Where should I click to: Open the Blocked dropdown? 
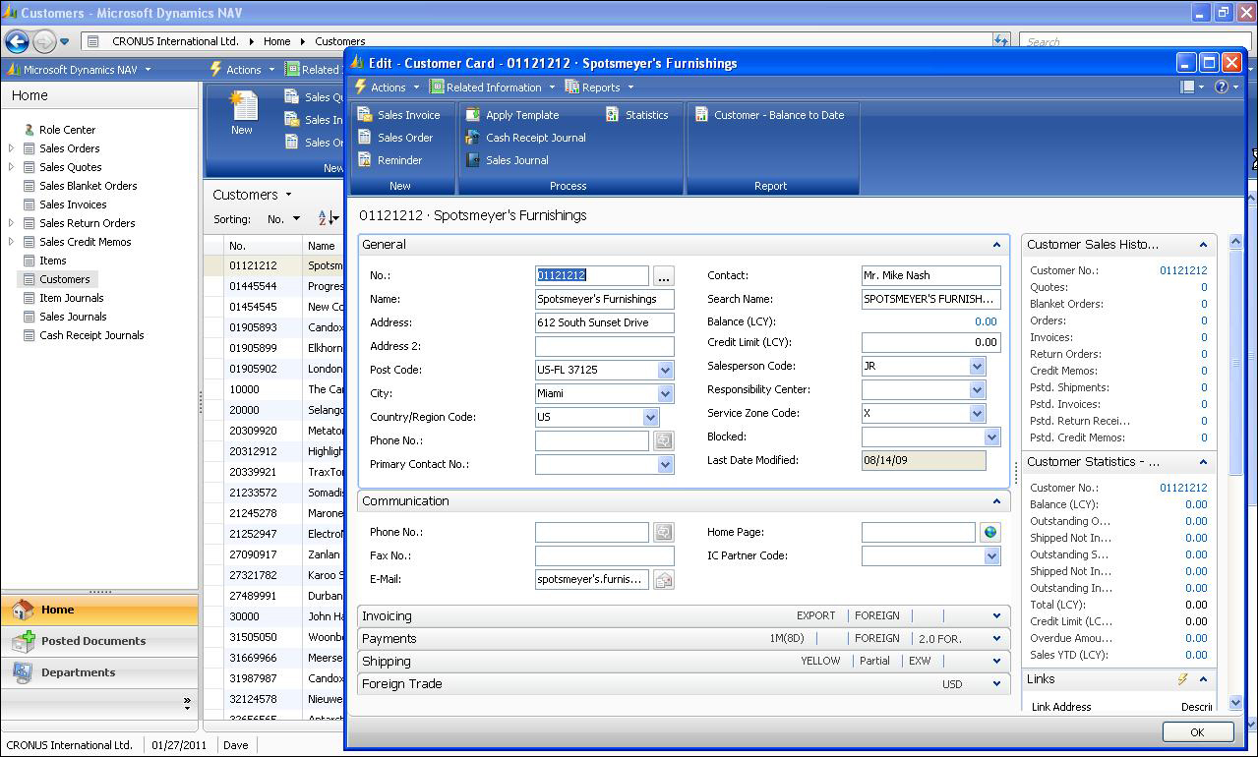[991, 437]
